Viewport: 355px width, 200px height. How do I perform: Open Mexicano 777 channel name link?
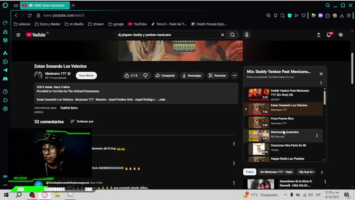(56, 74)
